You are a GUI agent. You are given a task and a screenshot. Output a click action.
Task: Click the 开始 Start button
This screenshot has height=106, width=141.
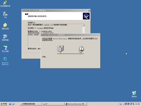(x=3, y=104)
